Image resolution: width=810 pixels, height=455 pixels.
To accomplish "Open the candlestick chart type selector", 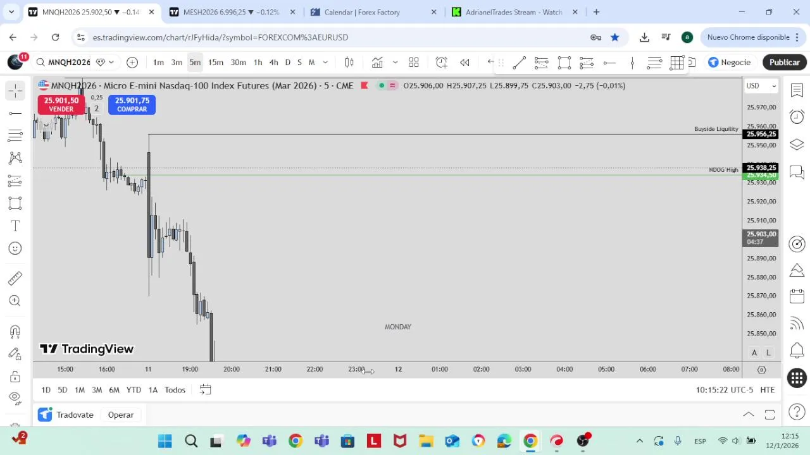I will click(x=349, y=62).
